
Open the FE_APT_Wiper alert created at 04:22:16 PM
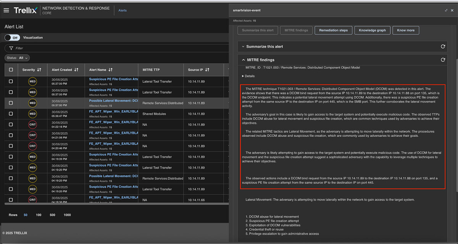[113, 122]
